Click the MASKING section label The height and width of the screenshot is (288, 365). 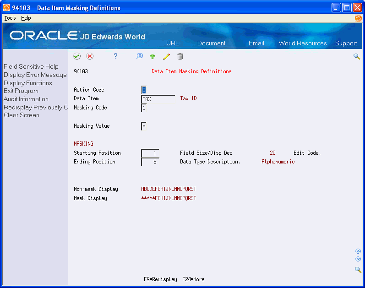tap(83, 144)
